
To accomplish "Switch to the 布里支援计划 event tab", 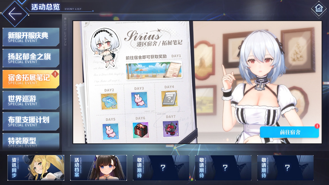I will pyautogui.click(x=31, y=121).
